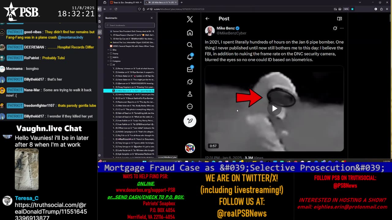Click the compose Post feather button
Screen dimensions: 392x220
tap(190, 121)
